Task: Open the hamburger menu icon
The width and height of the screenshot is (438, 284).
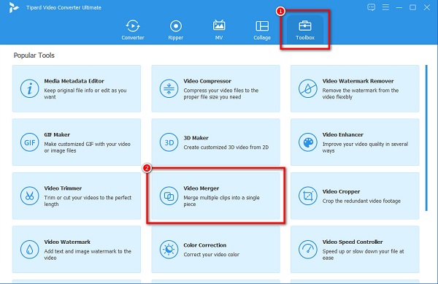Action: click(x=385, y=7)
